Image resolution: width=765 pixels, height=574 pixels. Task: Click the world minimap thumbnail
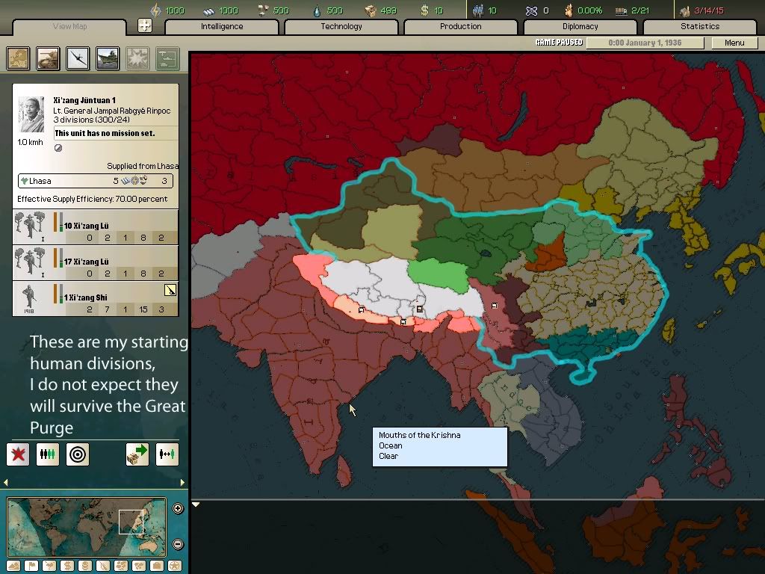(x=87, y=527)
